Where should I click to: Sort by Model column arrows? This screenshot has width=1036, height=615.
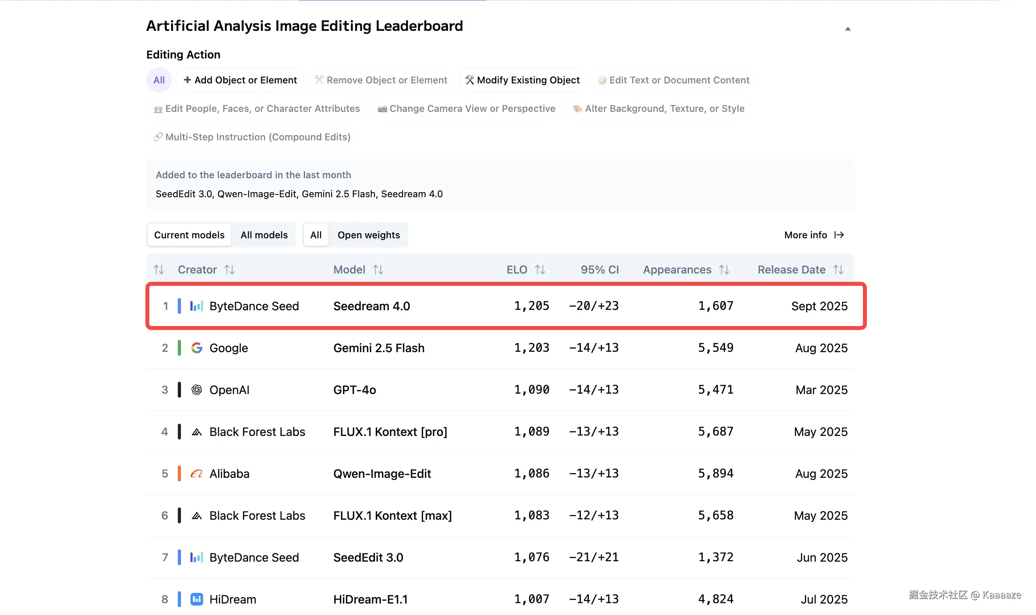click(378, 270)
